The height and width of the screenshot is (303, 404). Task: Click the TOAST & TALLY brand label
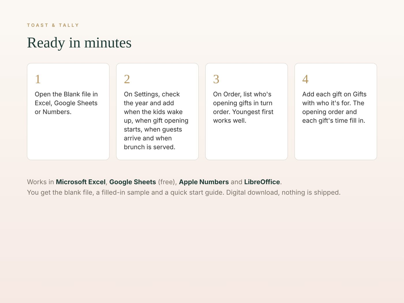(53, 25)
